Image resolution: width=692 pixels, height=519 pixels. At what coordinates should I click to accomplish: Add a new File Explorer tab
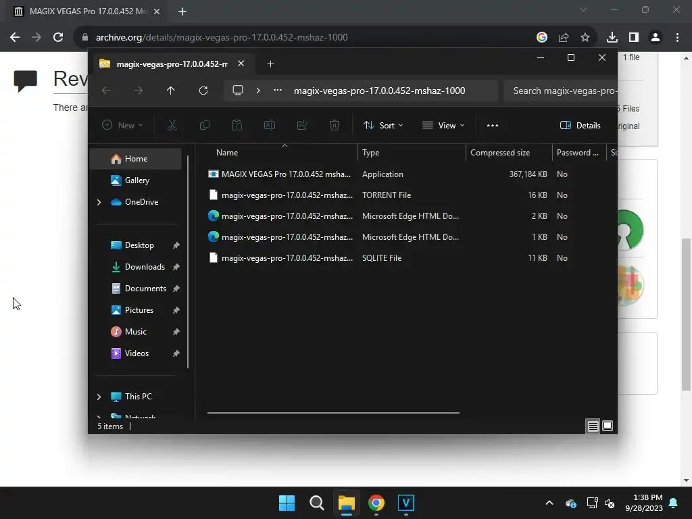[270, 64]
